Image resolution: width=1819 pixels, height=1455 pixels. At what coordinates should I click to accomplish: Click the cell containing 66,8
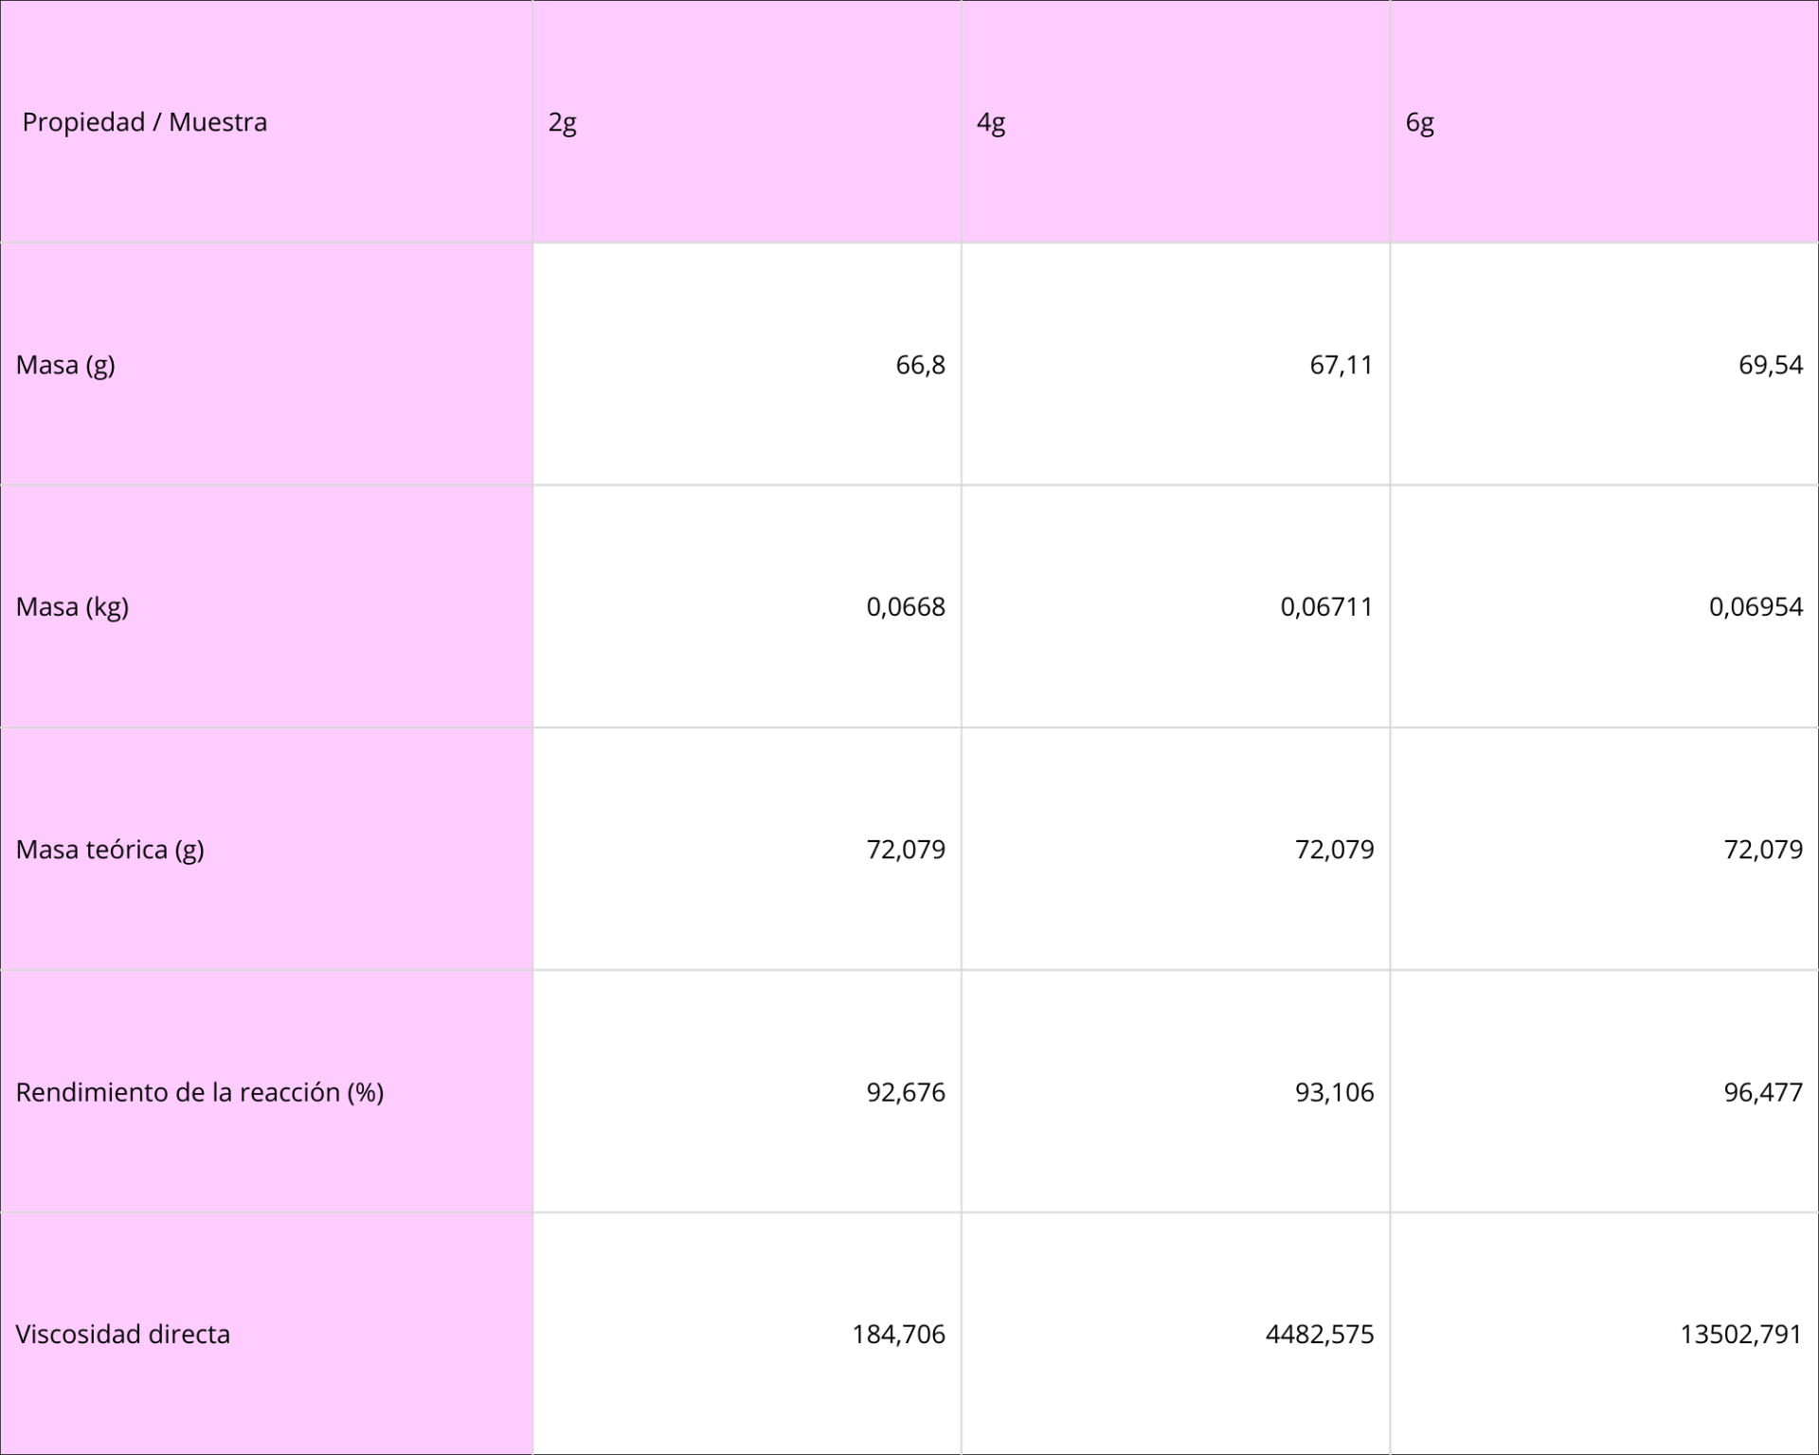click(x=747, y=365)
